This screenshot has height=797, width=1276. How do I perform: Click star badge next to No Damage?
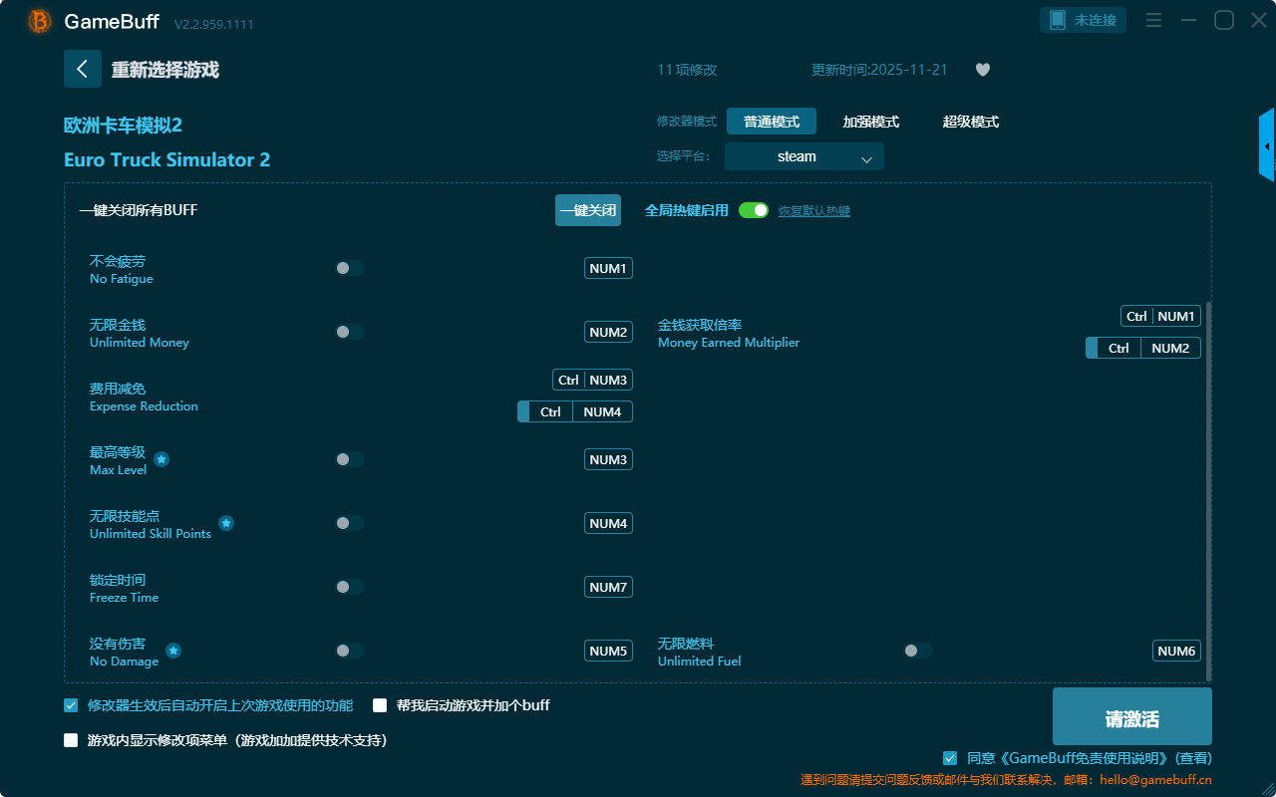point(173,651)
